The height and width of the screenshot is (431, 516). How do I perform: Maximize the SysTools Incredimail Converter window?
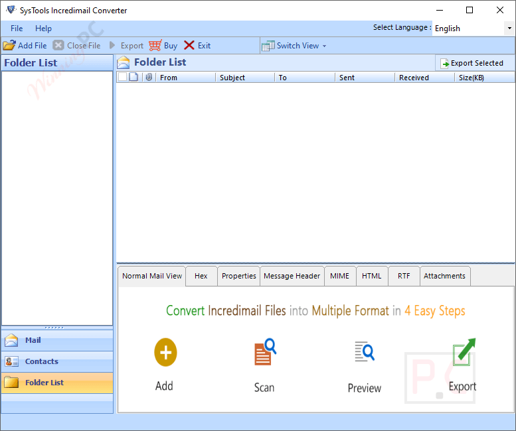470,10
